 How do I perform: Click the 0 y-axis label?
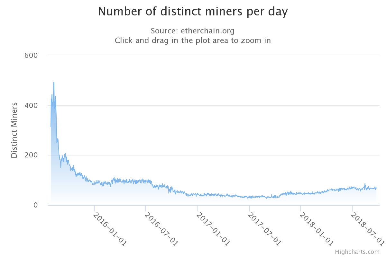[x=35, y=205]
